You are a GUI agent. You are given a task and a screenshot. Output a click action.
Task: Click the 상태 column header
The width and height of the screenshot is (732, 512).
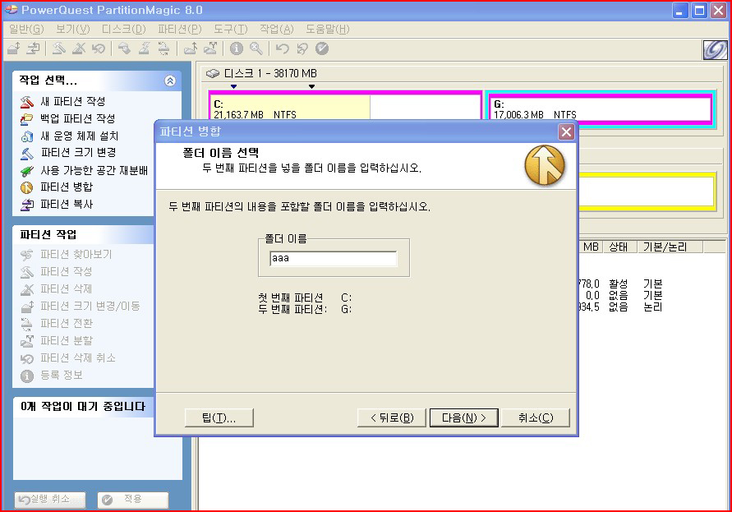[x=619, y=247]
